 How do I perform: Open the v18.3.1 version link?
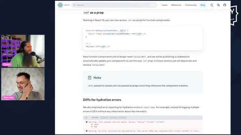click(x=67, y=5)
